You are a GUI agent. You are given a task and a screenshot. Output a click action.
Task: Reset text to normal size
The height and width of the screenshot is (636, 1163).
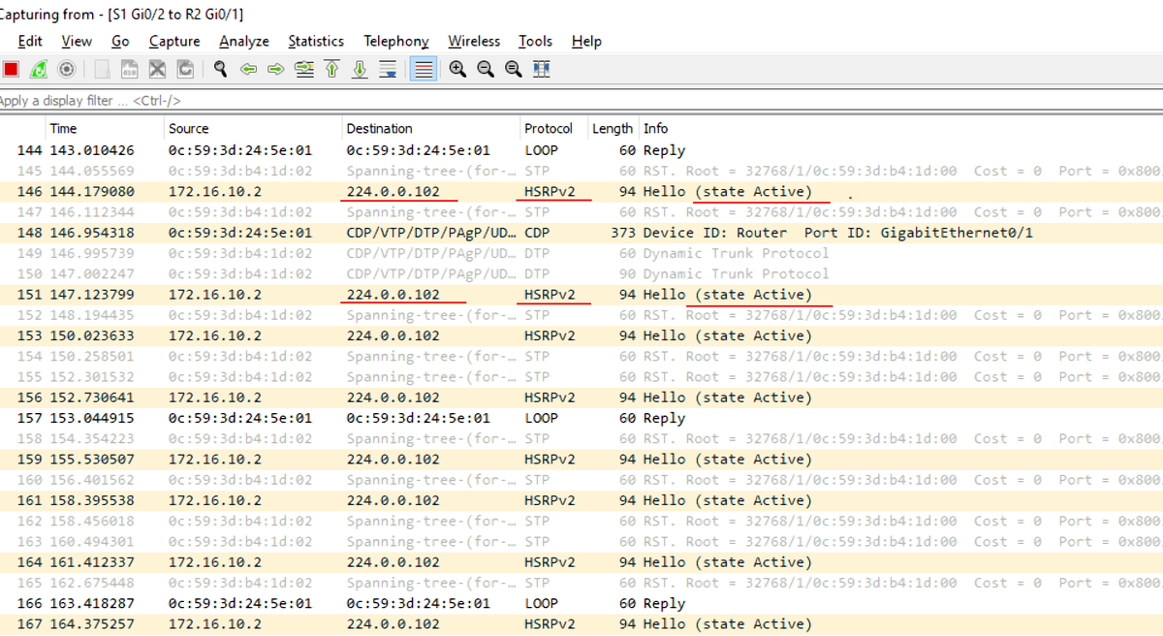point(514,70)
